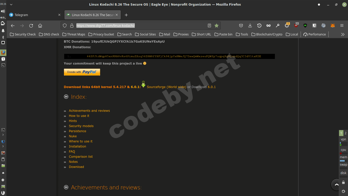Open the window menu chevron in title bar
This screenshot has height=196, width=348.
click(11, 4)
